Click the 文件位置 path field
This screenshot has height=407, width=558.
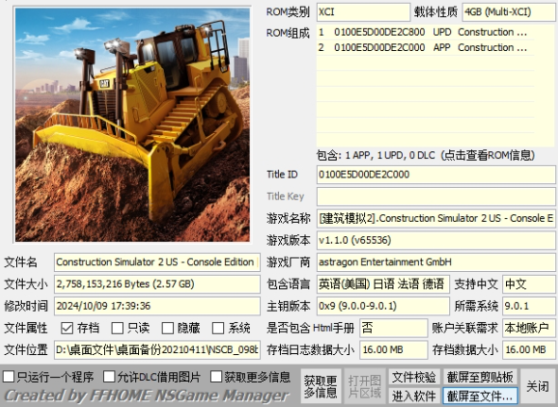pos(157,349)
